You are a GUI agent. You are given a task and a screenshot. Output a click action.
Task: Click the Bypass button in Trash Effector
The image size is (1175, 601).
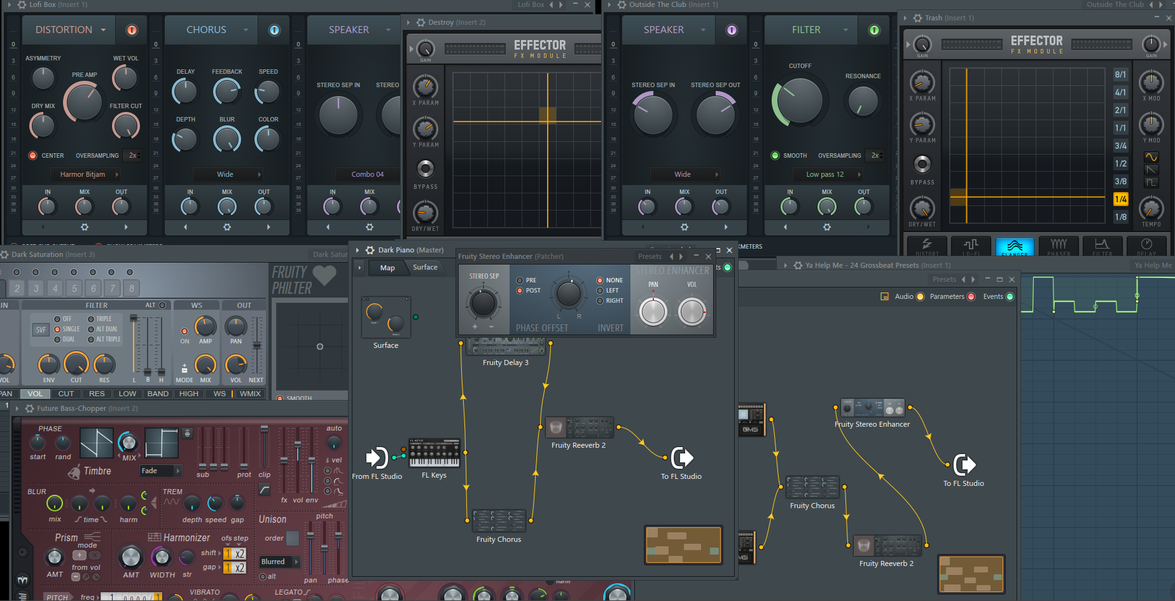pos(922,165)
